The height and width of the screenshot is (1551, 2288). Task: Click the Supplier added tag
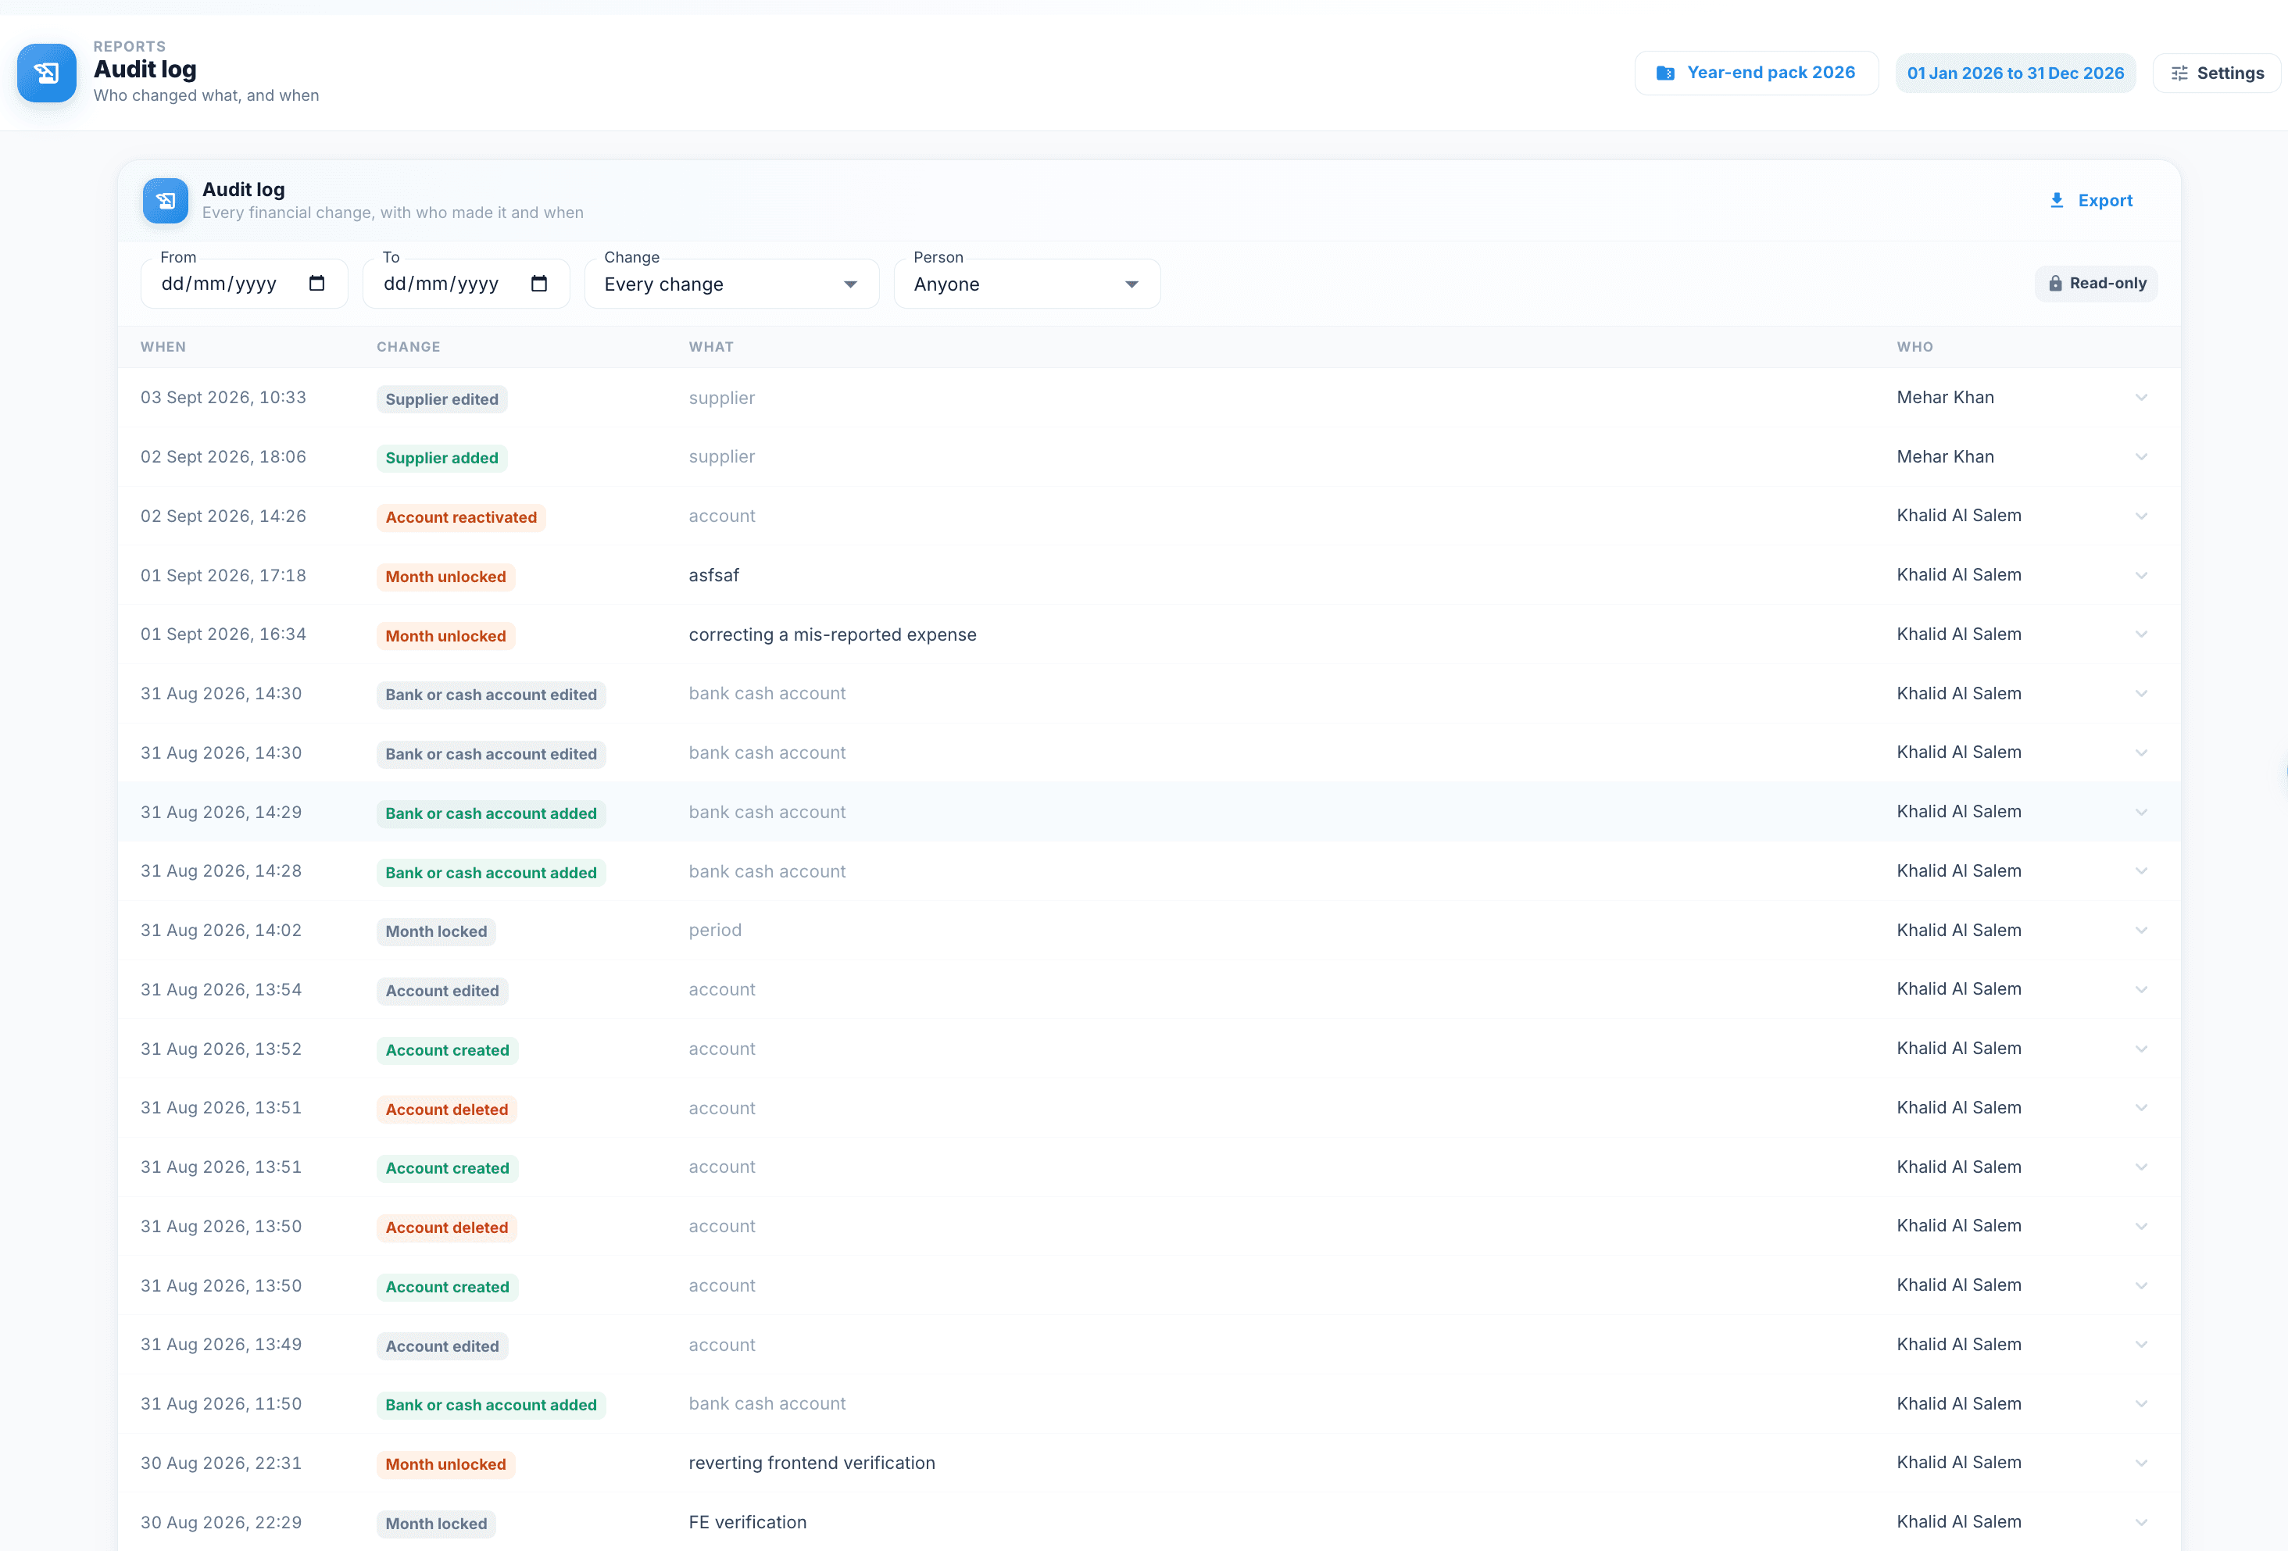point(442,458)
